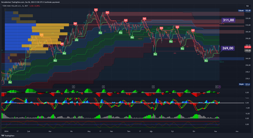Image resolution: width=253 pixels, height=138 pixels.
Task: Open the earnings E marker above Ağu
Action: (x=153, y=87)
